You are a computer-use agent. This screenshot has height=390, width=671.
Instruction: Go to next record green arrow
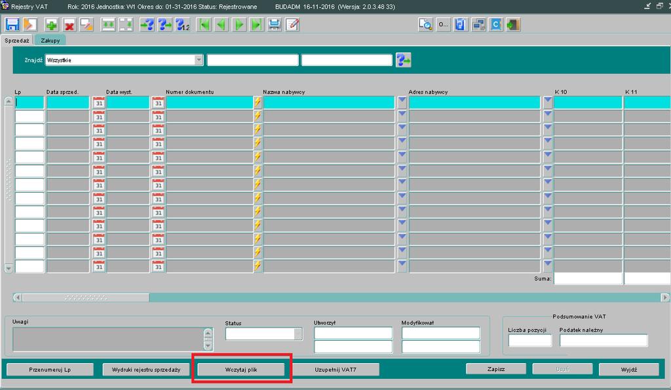(239, 24)
